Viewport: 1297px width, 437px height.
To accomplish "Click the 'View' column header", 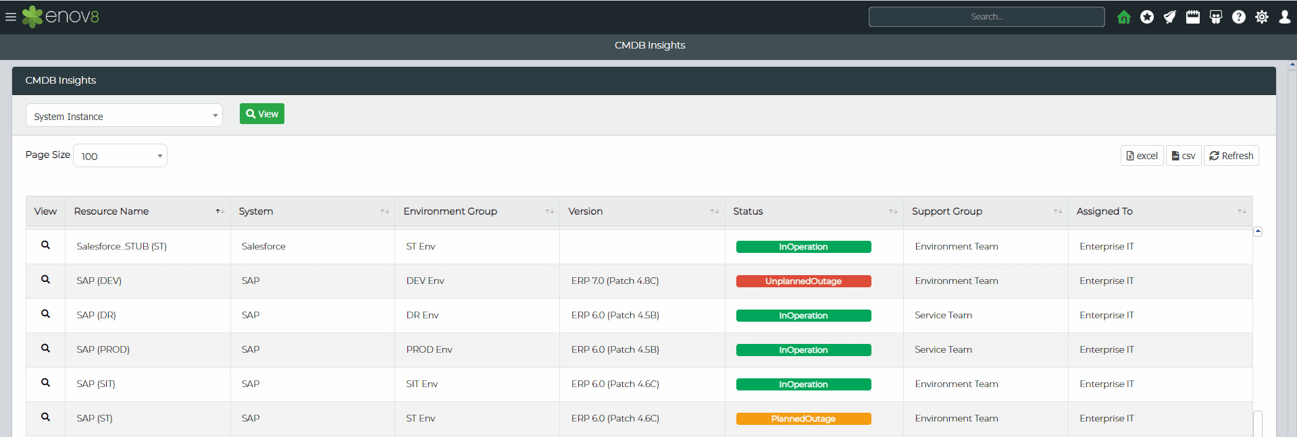I will pyautogui.click(x=45, y=211).
